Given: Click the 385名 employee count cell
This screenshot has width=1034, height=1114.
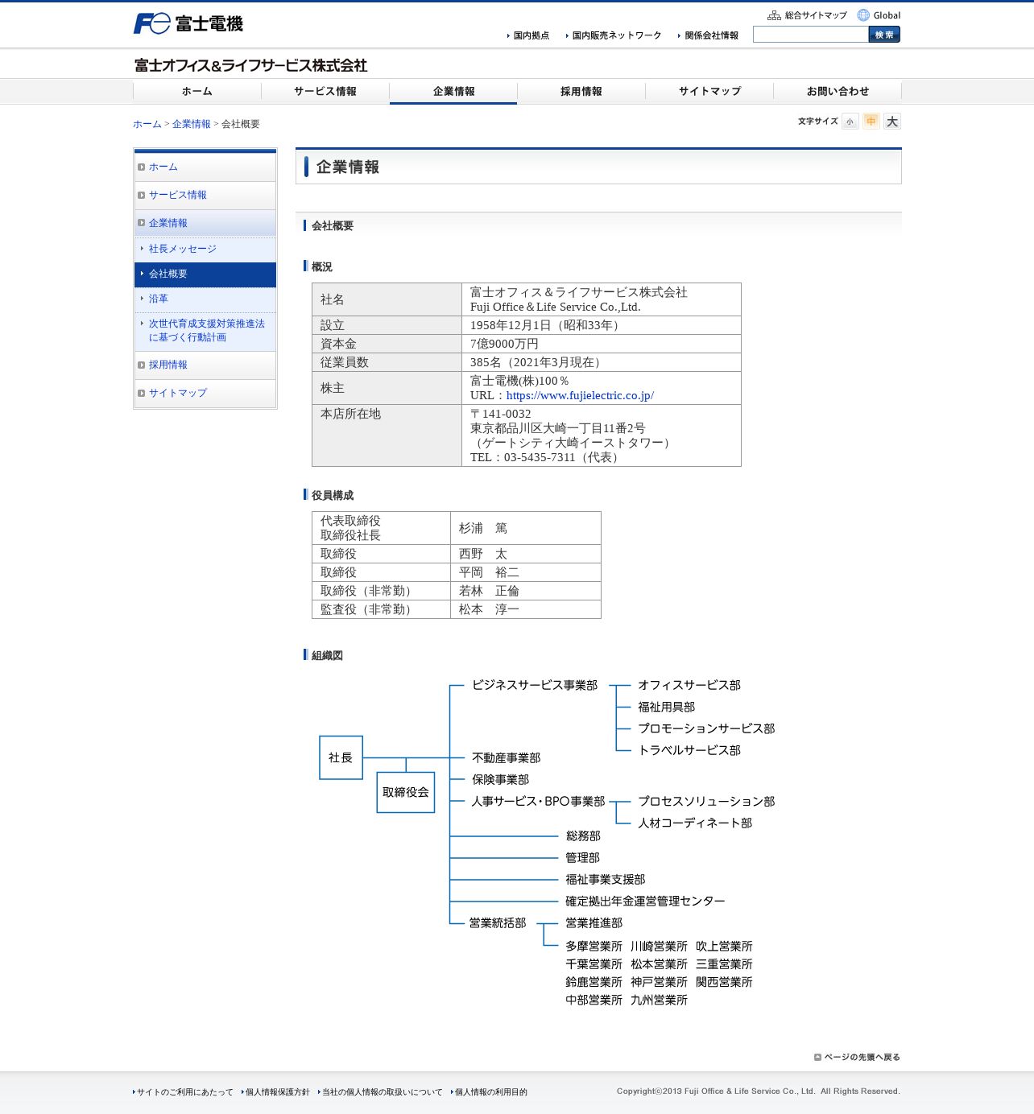Looking at the screenshot, I should 601,362.
